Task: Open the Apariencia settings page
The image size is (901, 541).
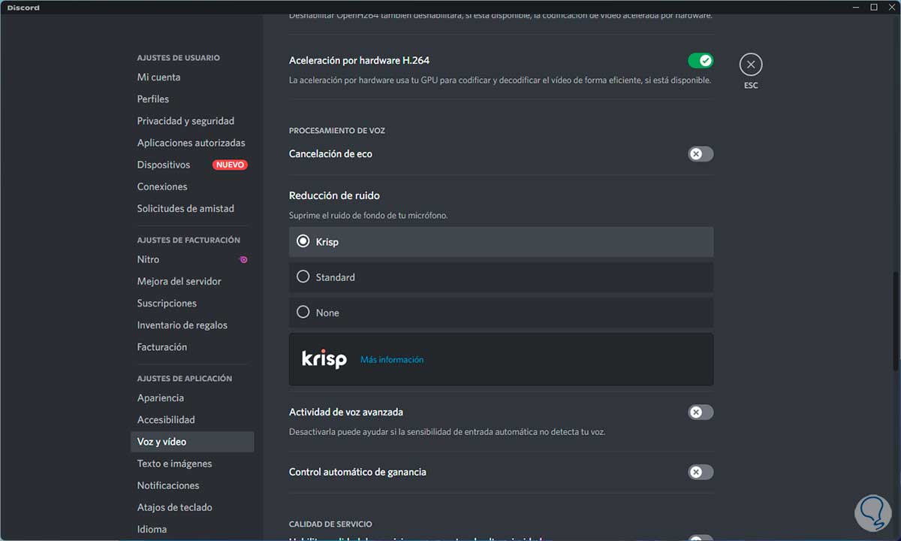Action: pyautogui.click(x=160, y=398)
